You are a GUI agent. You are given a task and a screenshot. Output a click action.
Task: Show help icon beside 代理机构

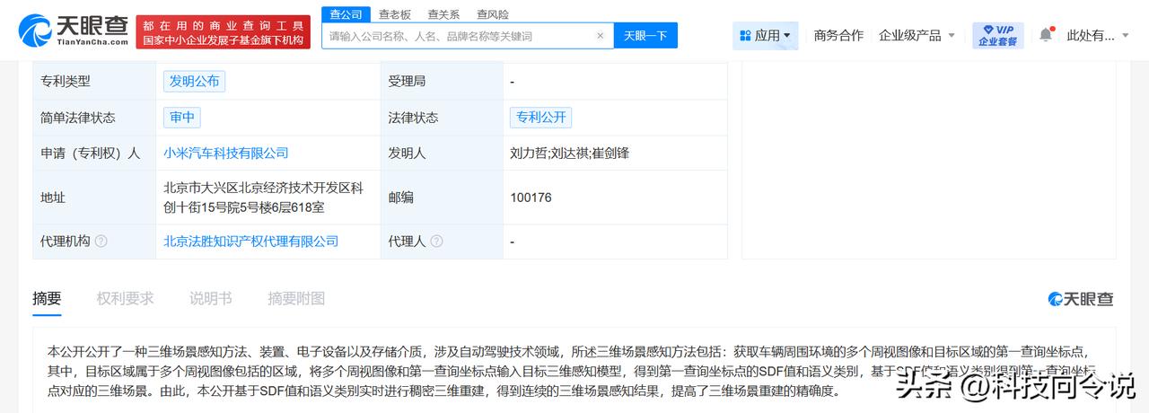(x=101, y=242)
